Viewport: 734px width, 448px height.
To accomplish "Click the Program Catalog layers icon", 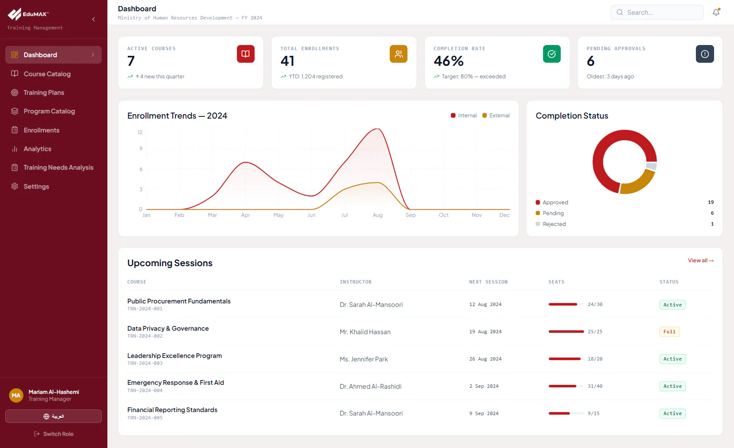I will [x=15, y=111].
